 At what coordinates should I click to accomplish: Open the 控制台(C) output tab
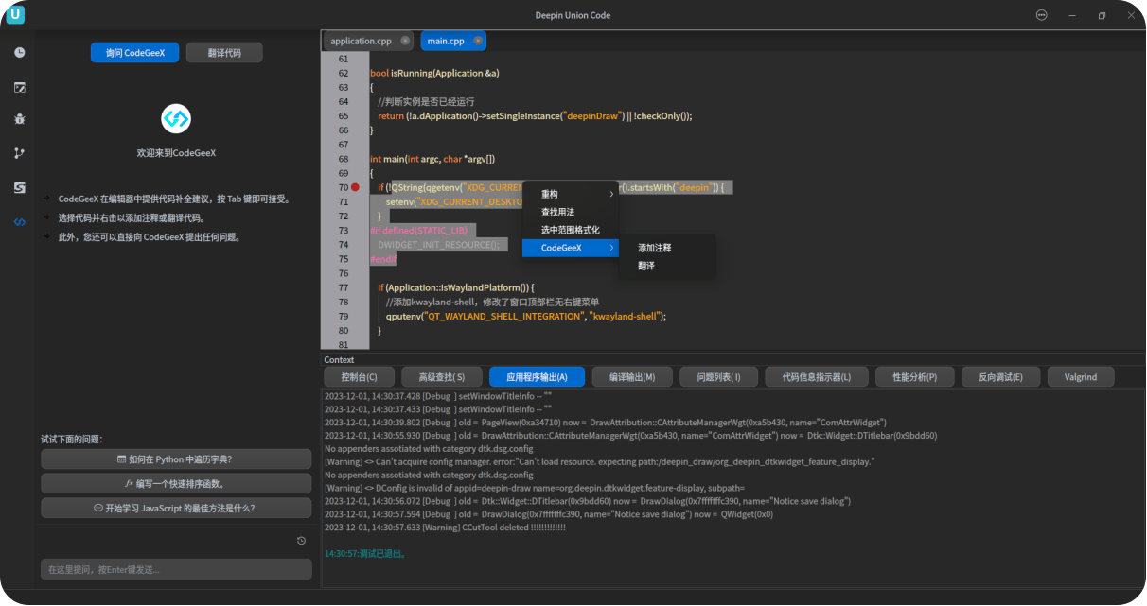click(x=359, y=377)
